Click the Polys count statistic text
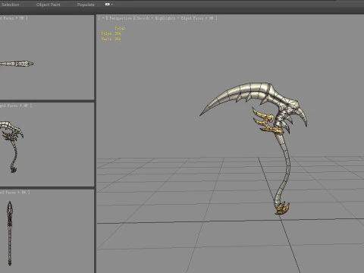Viewport: 364px width, 273px height. [111, 33]
